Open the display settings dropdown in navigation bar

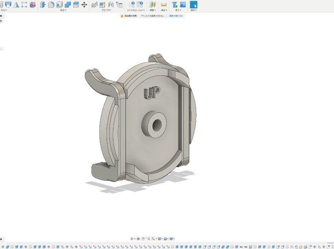tap(159, 239)
